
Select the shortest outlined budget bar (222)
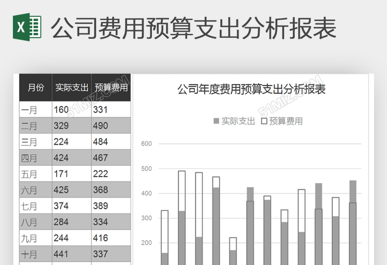233,251
